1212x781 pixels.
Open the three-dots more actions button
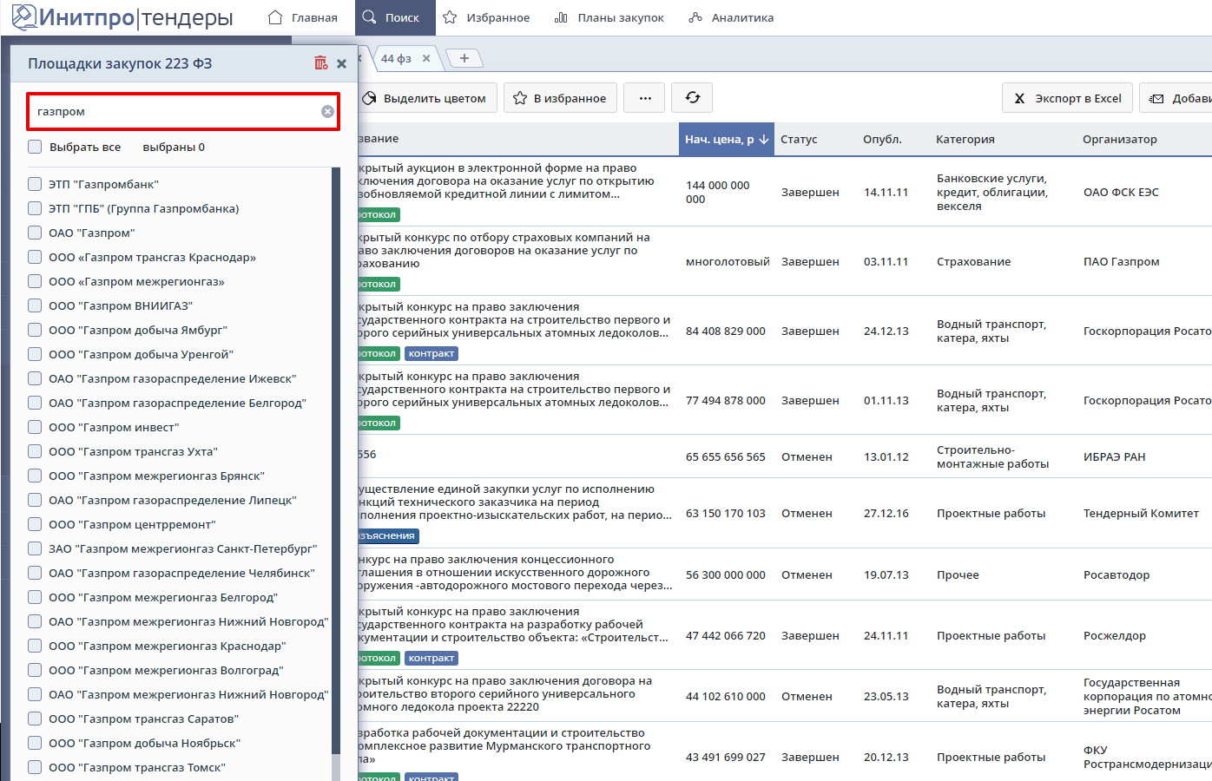click(645, 98)
